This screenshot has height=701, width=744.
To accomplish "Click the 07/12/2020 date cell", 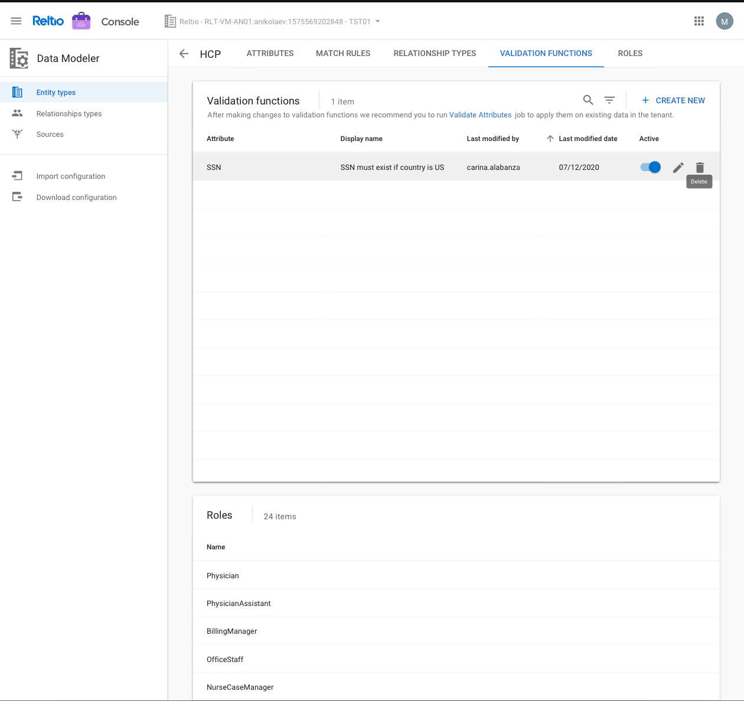I will [579, 168].
